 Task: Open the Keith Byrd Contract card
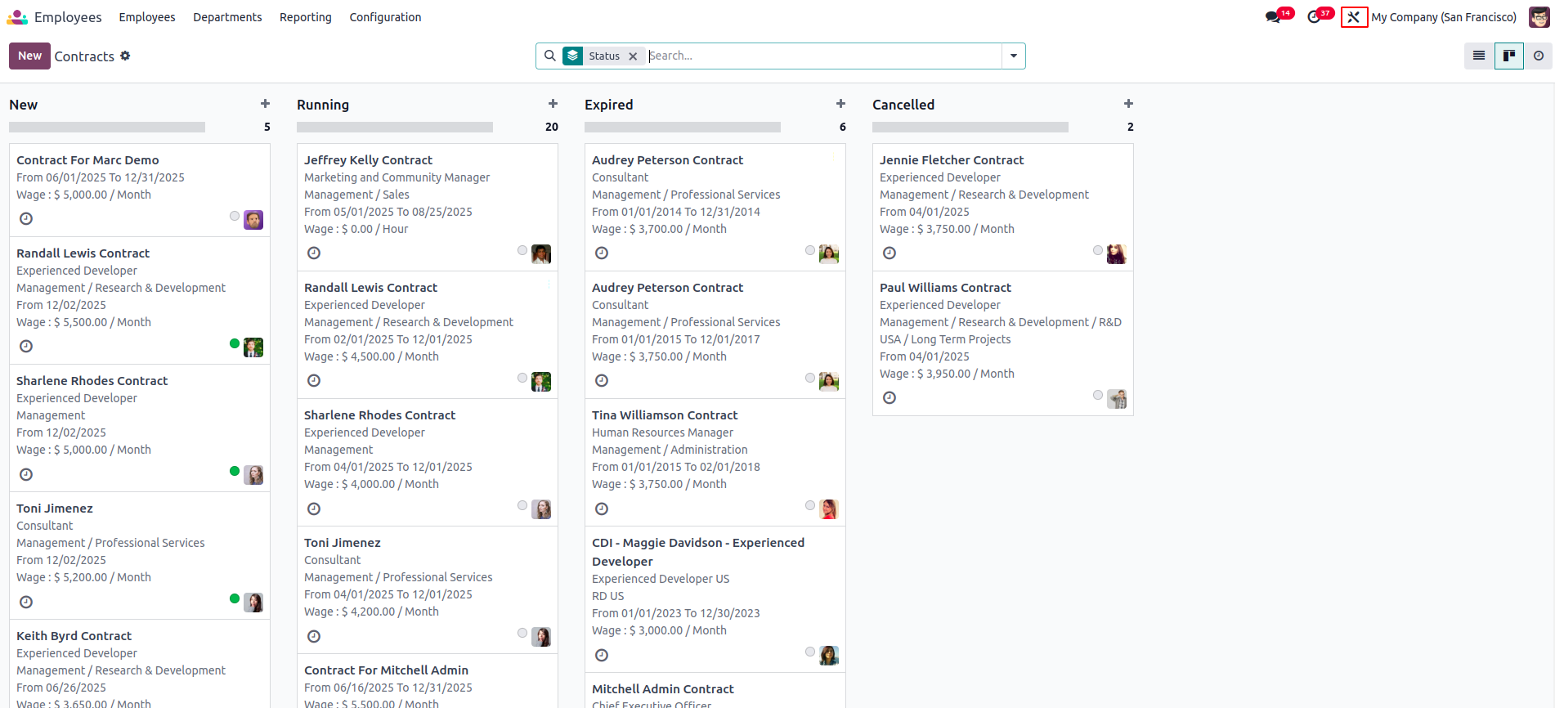pos(140,664)
